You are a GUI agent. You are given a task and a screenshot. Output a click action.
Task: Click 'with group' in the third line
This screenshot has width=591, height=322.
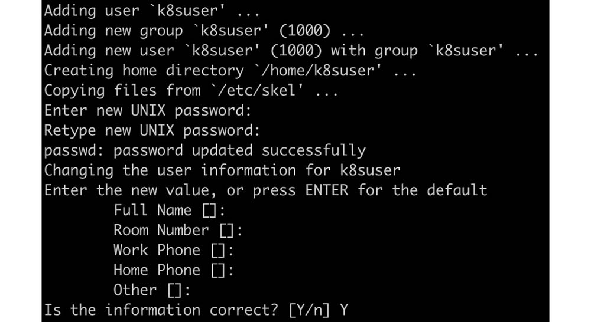click(x=374, y=51)
